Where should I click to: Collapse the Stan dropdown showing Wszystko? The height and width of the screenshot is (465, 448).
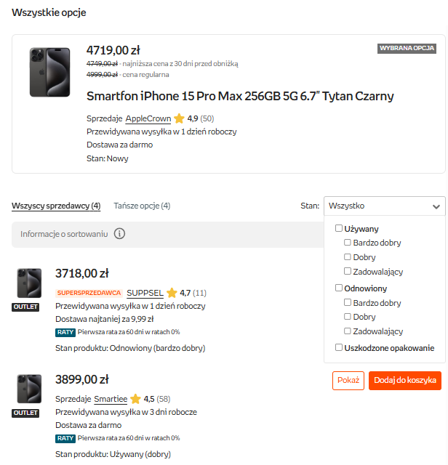click(384, 206)
